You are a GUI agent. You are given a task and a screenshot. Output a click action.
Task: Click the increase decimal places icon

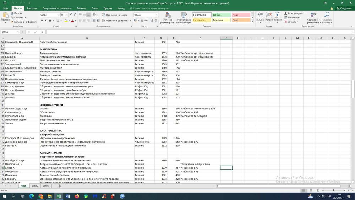click(x=152, y=20)
